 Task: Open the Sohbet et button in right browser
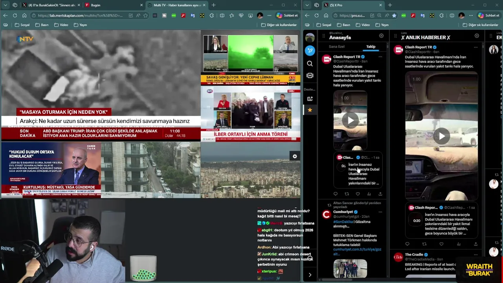point(488,15)
